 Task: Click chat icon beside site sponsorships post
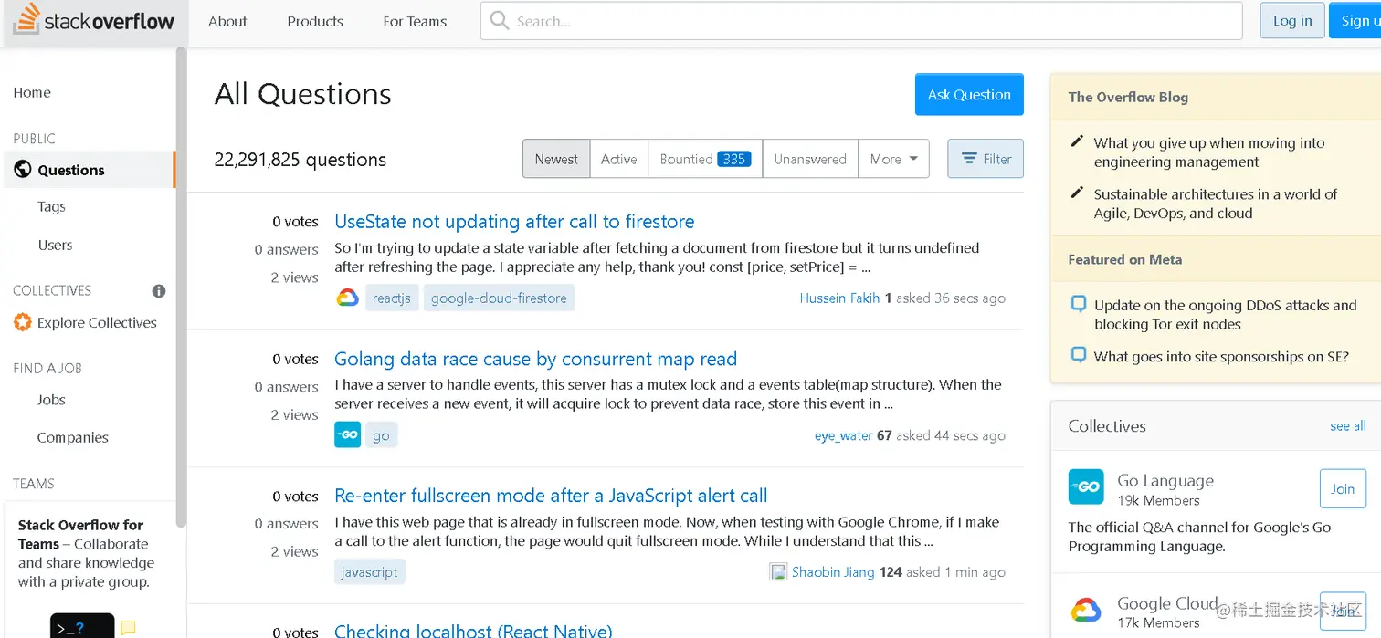[1079, 355]
